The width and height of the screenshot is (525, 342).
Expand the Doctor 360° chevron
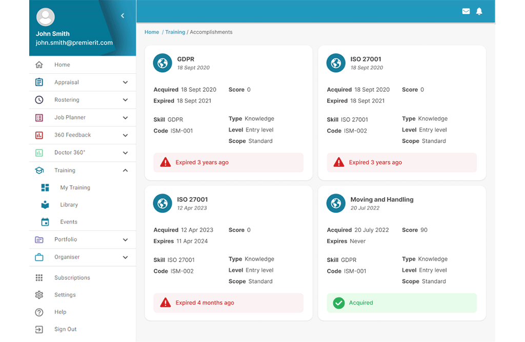[x=125, y=153]
